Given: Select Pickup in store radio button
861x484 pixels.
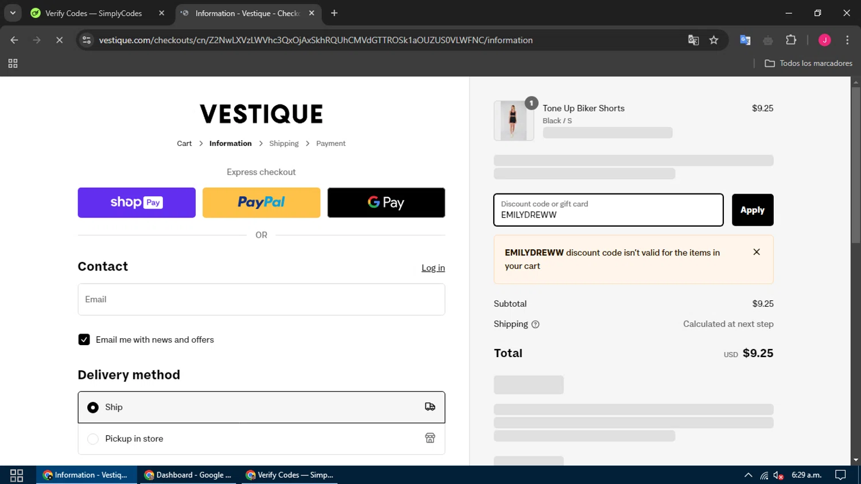Looking at the screenshot, I should [x=93, y=439].
